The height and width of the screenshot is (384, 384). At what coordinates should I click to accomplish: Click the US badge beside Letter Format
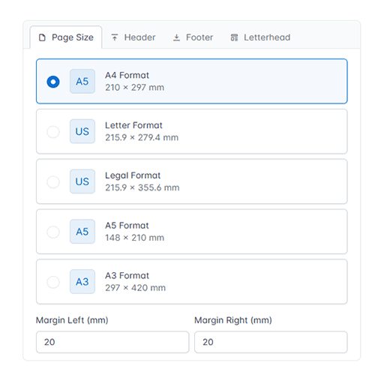82,131
